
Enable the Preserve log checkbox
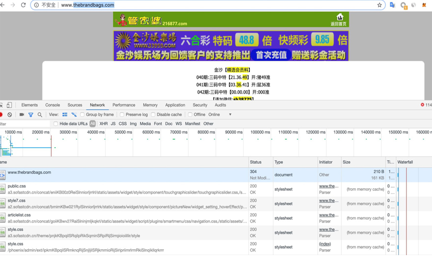point(122,114)
